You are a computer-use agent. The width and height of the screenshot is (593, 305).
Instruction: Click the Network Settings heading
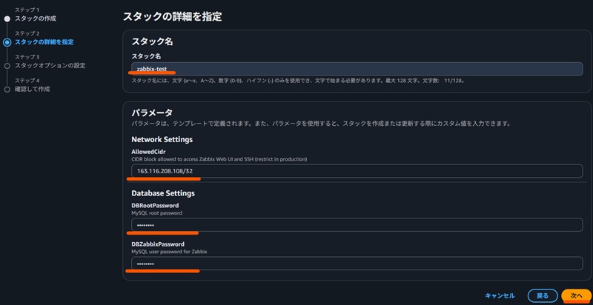pyautogui.click(x=162, y=140)
